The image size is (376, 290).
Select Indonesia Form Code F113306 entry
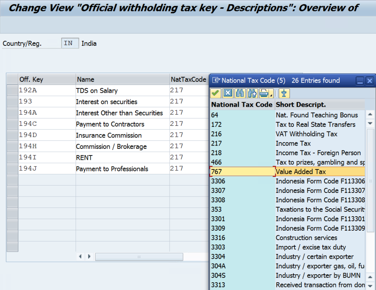[288, 181]
